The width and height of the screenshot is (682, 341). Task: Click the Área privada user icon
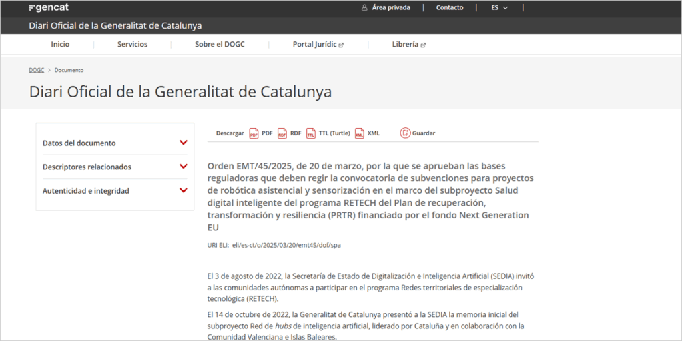364,8
